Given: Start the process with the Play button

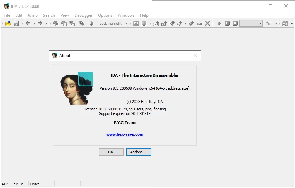Looking at the screenshot, I should (219, 23).
